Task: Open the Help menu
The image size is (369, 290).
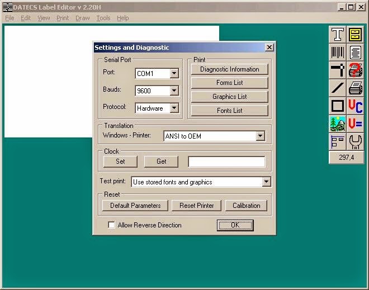Action: coord(123,18)
